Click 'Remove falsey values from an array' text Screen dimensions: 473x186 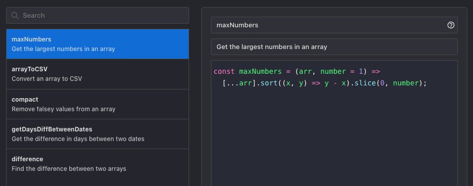pos(63,109)
